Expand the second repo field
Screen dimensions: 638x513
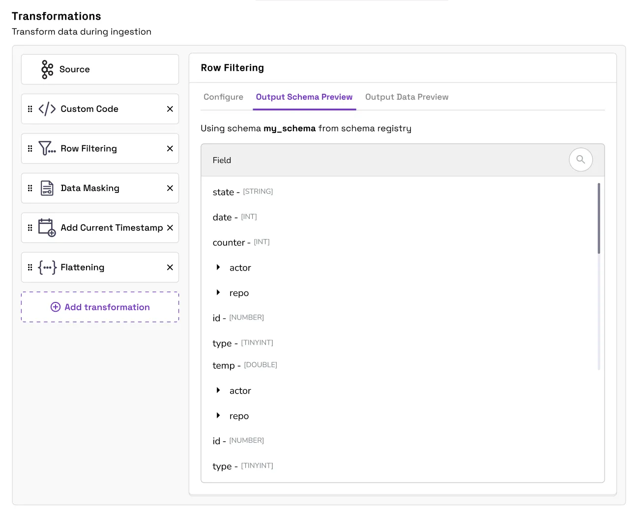coord(218,416)
